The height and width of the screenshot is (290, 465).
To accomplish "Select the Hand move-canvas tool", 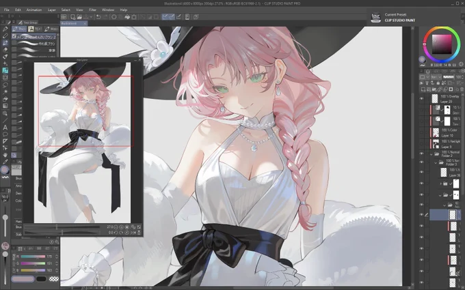I will pos(5,155).
